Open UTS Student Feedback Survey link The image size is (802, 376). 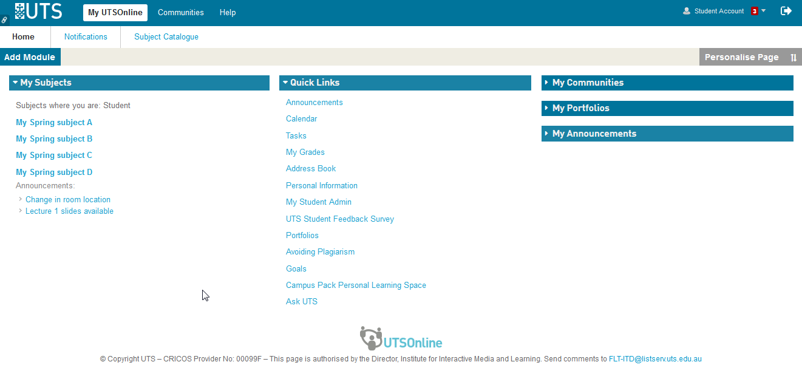pyautogui.click(x=340, y=219)
